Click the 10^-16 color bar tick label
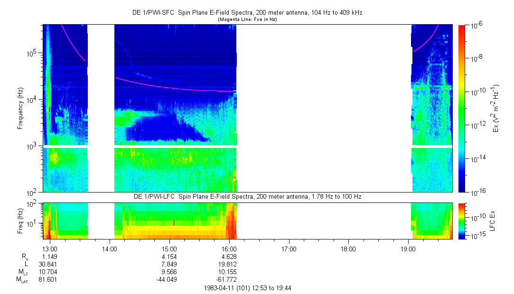This screenshot has height=294, width=514. 476,191
